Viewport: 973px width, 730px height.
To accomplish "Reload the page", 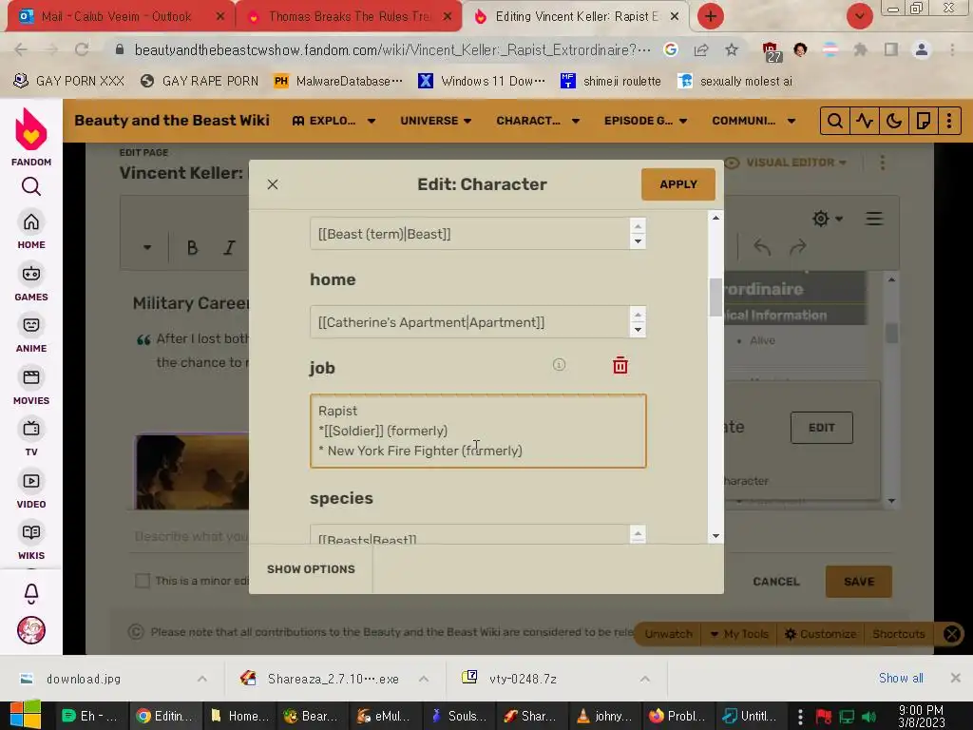I will pos(82,49).
